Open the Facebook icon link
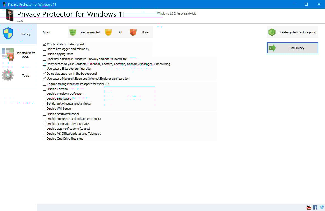The image size is (325, 211). 315,207
